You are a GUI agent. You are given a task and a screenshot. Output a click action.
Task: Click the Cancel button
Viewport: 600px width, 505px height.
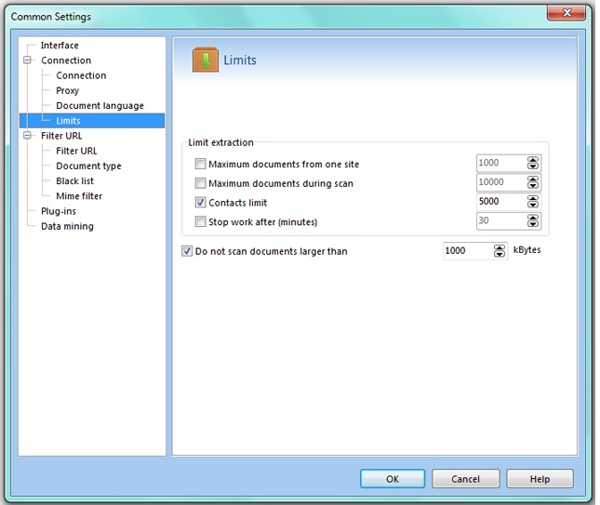click(466, 479)
